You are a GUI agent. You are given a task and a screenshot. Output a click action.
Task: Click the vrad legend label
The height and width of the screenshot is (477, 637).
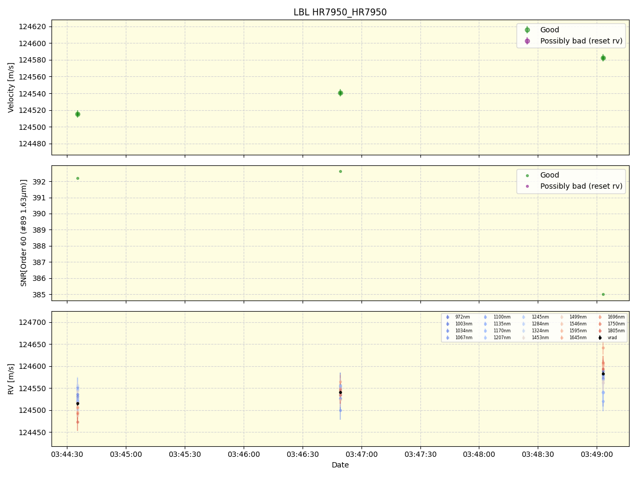tap(612, 338)
